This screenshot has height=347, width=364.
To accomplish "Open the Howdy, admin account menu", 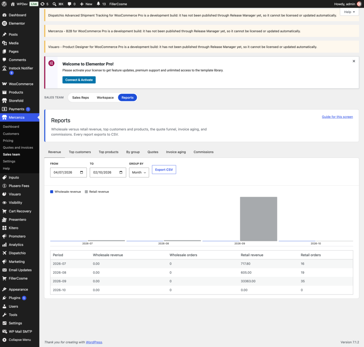I will [x=348, y=4].
